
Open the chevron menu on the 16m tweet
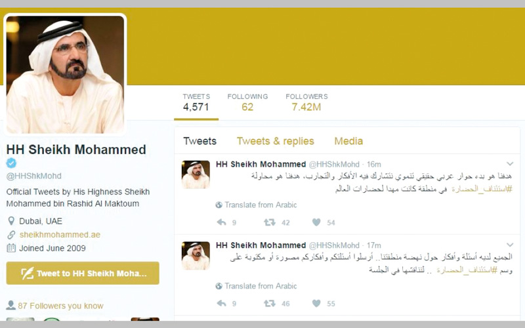(x=510, y=163)
